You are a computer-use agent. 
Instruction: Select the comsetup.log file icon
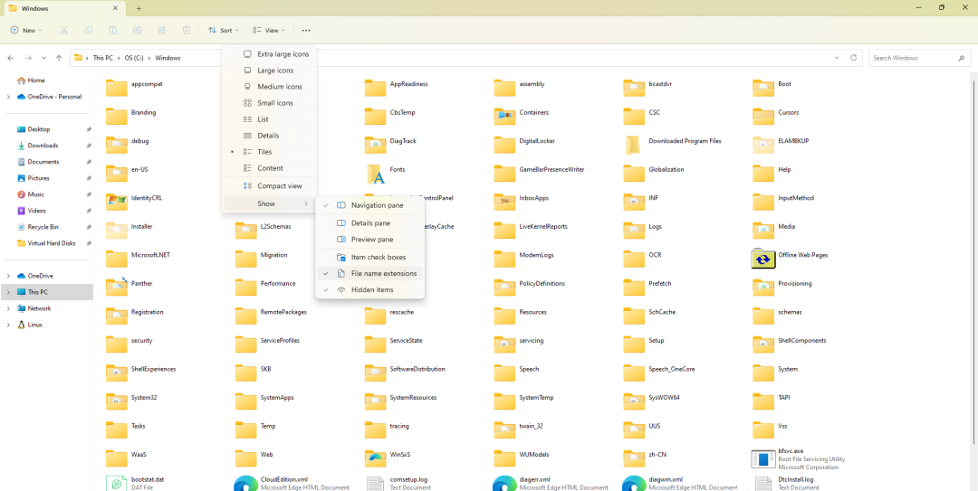375,484
